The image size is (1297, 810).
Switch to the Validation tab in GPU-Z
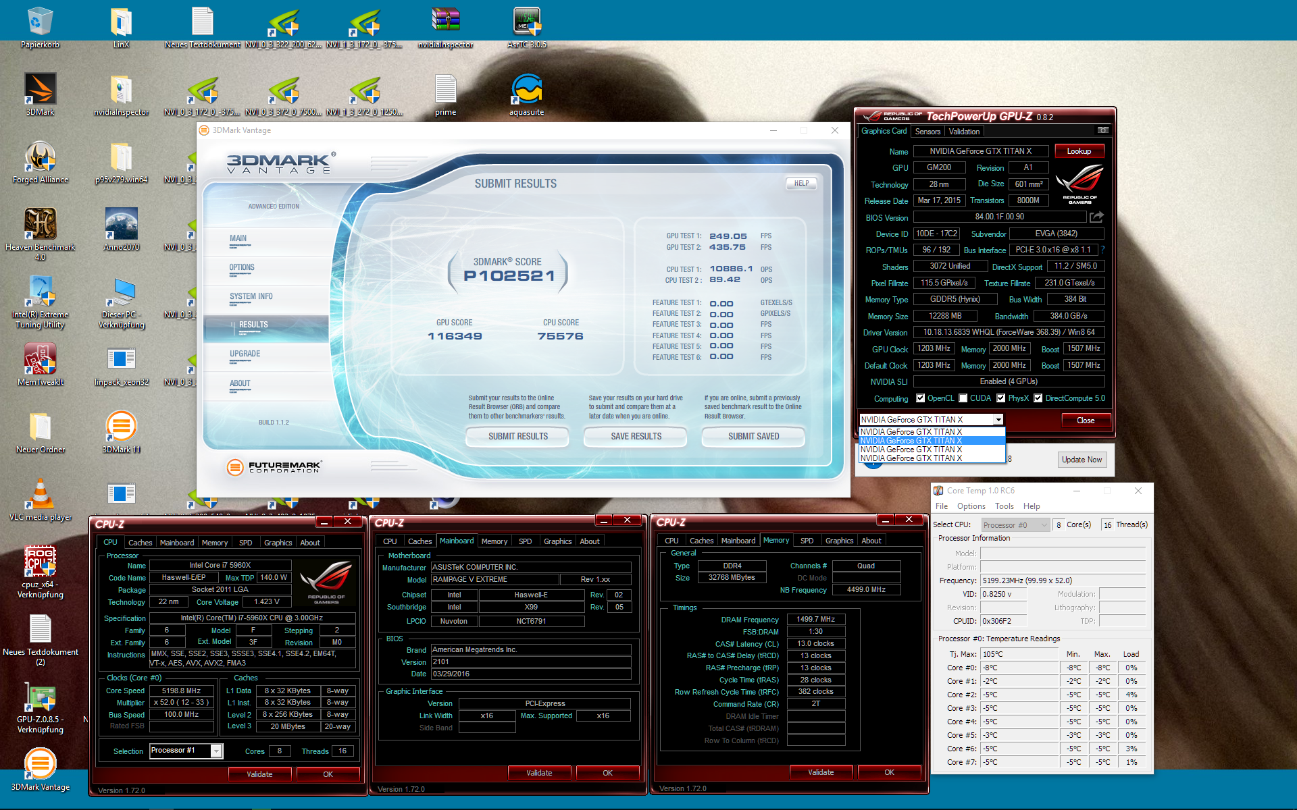[x=964, y=132]
